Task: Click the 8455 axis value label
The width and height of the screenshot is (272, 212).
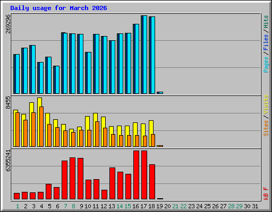Action: [x=8, y=103]
